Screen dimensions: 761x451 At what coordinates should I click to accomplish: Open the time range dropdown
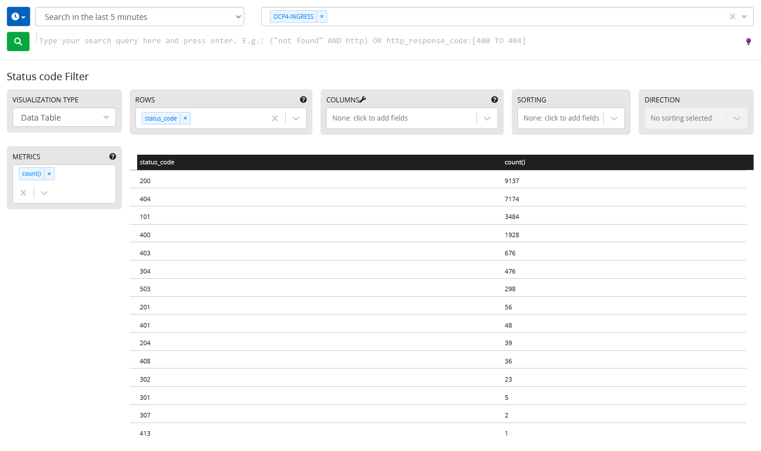[139, 17]
